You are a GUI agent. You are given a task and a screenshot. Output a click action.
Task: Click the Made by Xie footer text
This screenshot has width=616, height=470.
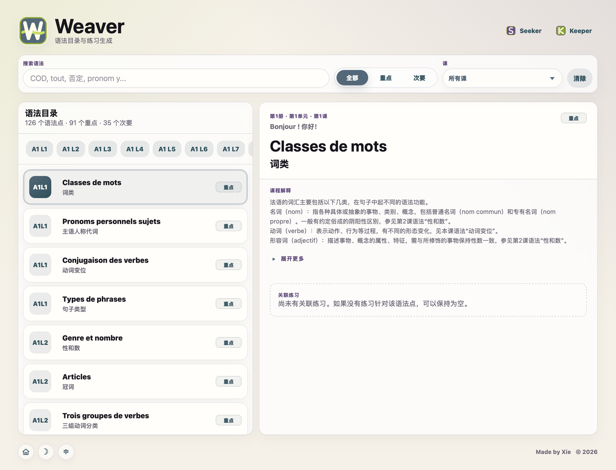[553, 452]
